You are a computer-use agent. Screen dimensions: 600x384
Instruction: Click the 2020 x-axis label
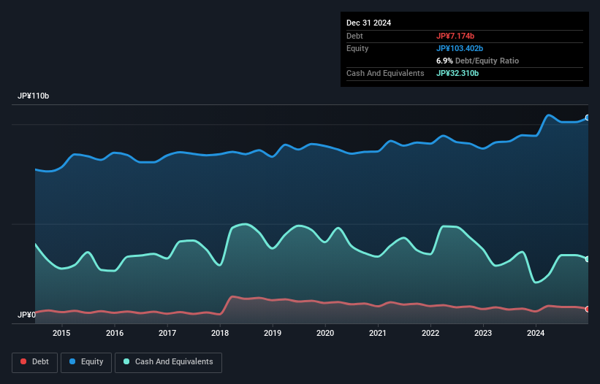[x=325, y=333]
